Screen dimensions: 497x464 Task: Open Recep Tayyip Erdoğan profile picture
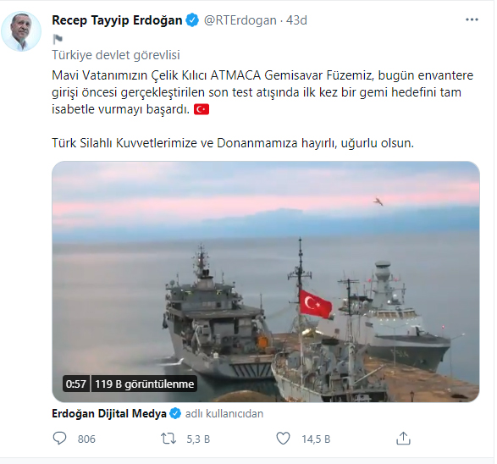[21, 31]
